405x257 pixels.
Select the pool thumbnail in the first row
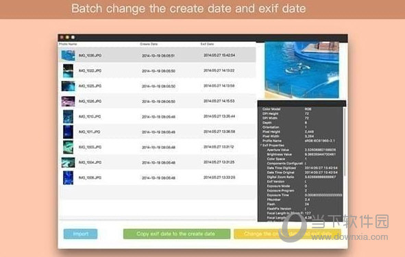pyautogui.click(x=69, y=56)
